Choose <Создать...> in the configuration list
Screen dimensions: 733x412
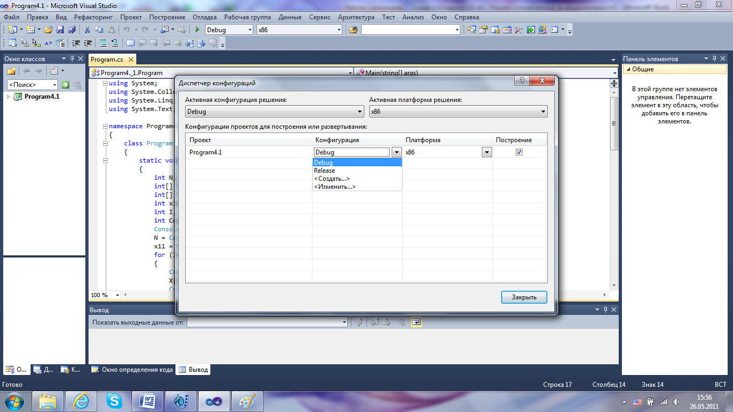point(357,179)
